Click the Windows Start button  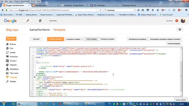(3, 104)
